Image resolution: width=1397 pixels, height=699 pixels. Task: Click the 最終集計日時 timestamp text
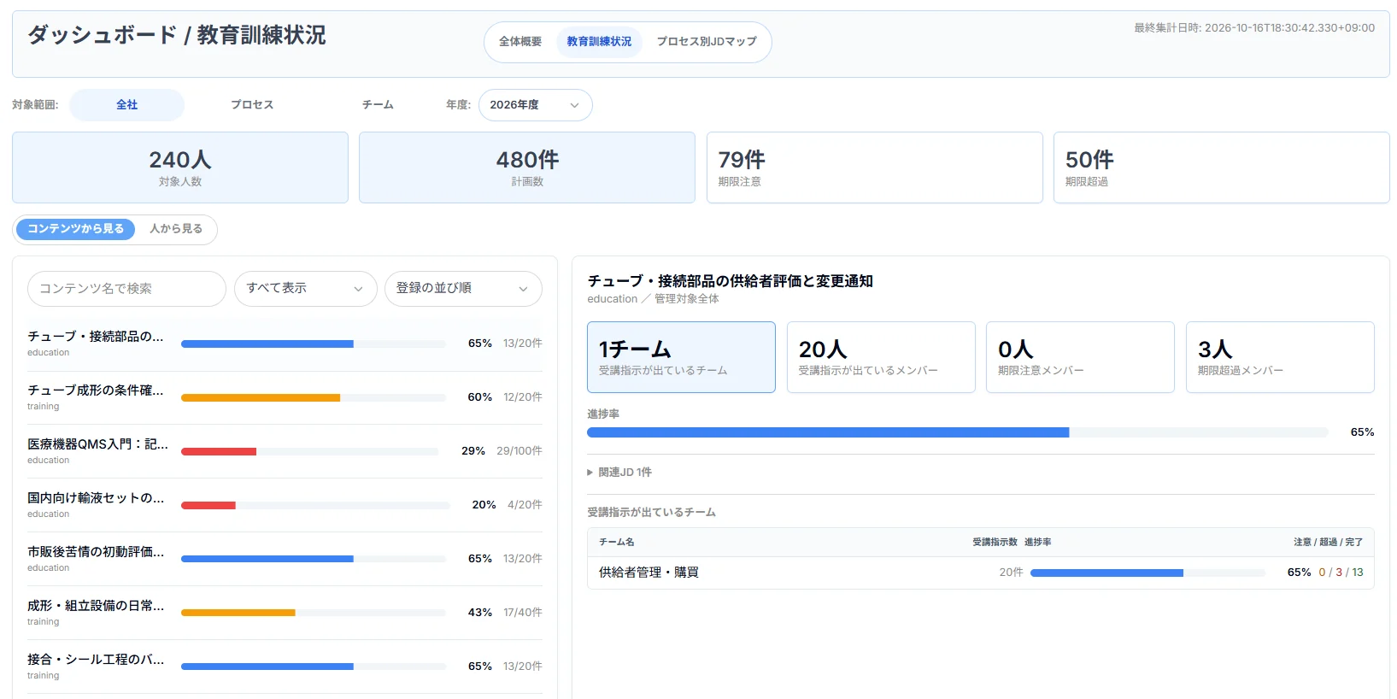(x=1254, y=28)
